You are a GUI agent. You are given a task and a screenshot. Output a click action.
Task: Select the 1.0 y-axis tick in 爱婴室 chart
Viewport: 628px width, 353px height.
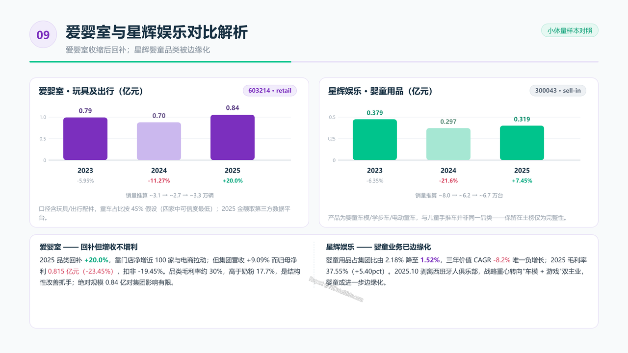point(43,117)
